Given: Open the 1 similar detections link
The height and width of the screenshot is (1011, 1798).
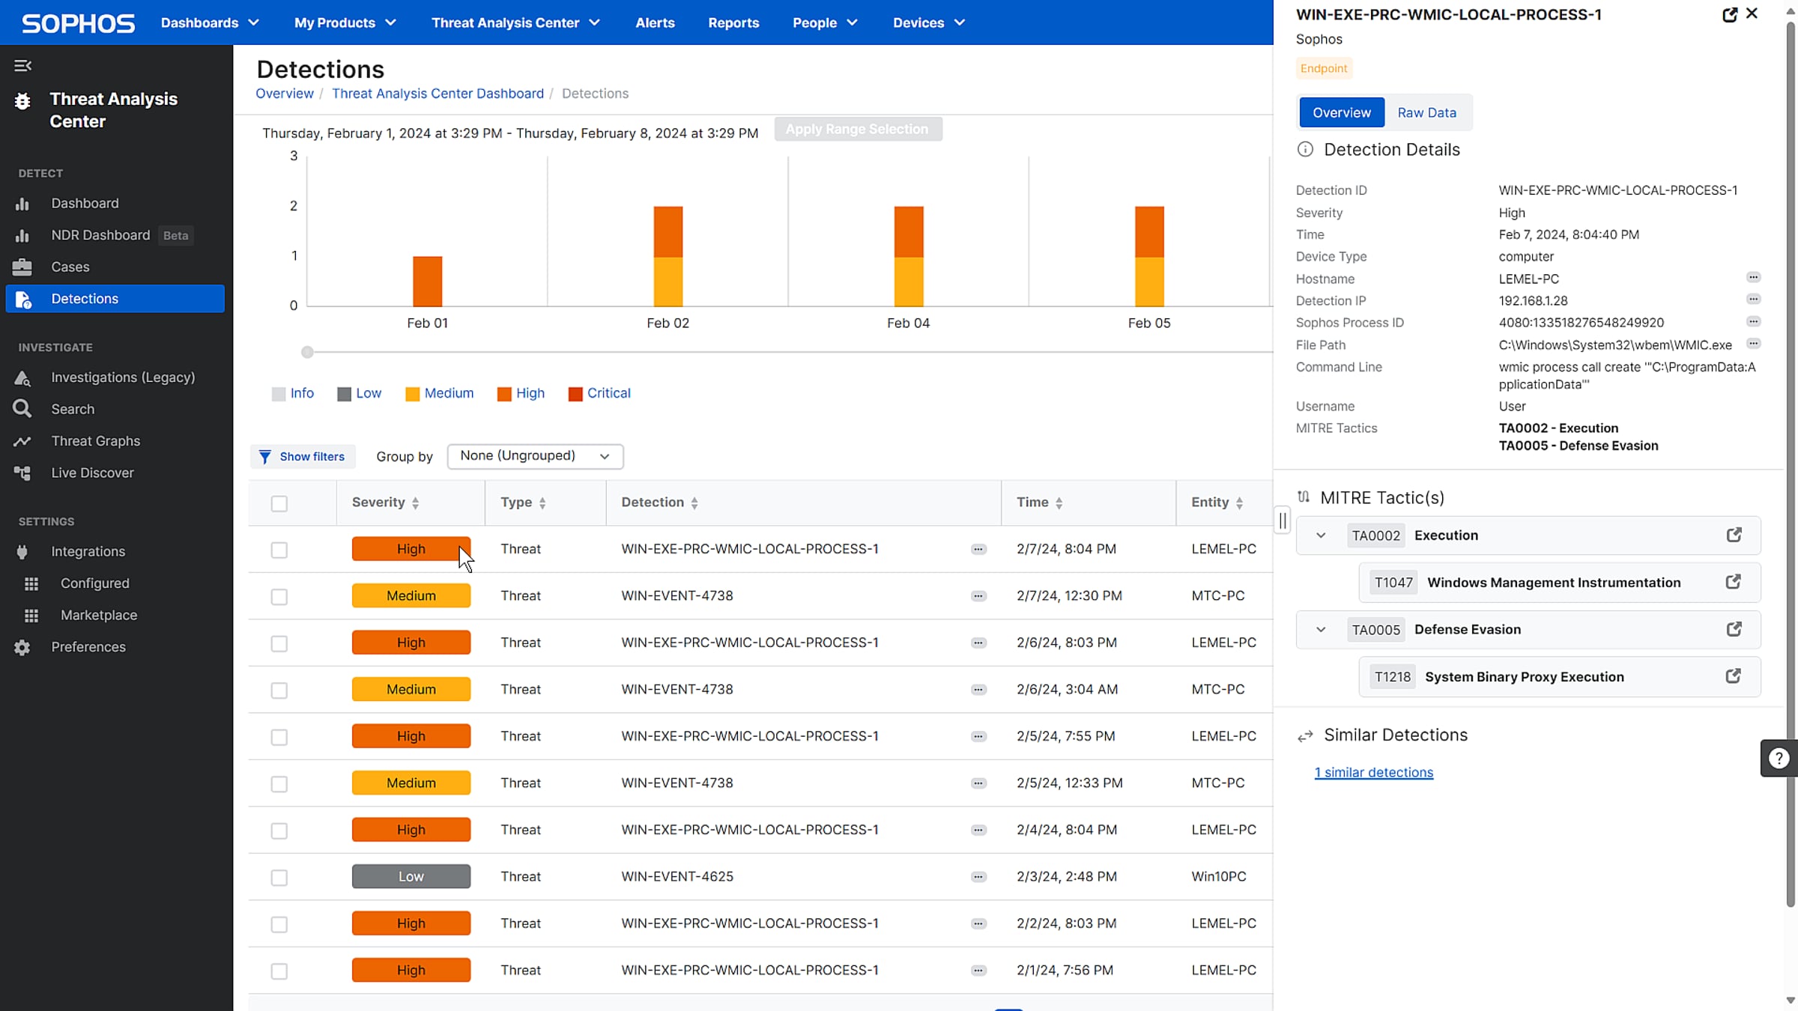Looking at the screenshot, I should pos(1373,772).
